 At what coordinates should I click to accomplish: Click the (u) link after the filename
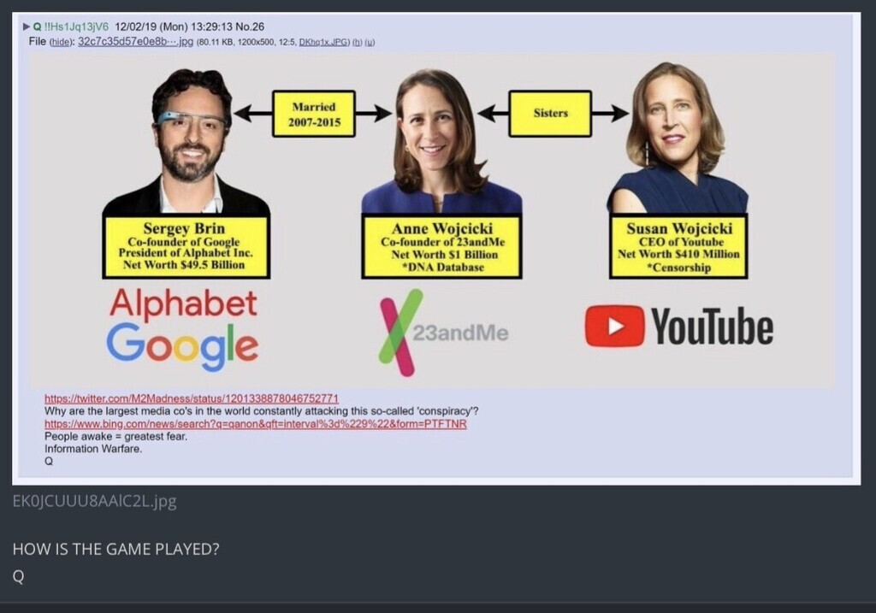point(370,42)
